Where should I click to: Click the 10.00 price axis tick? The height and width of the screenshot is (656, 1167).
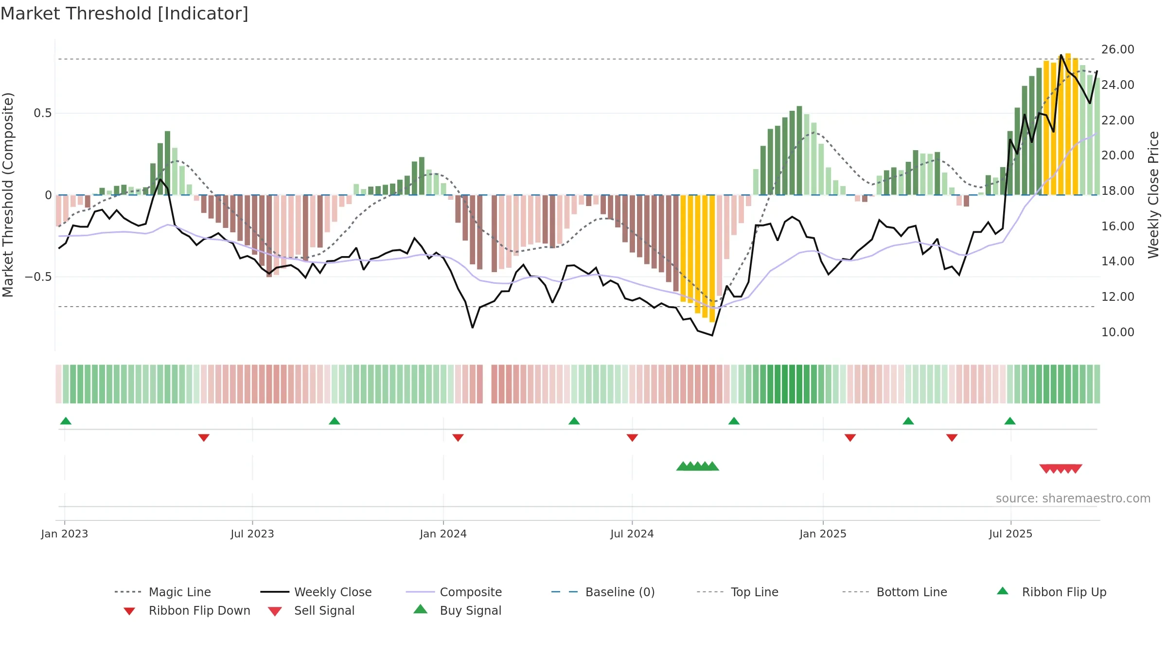tap(1118, 332)
